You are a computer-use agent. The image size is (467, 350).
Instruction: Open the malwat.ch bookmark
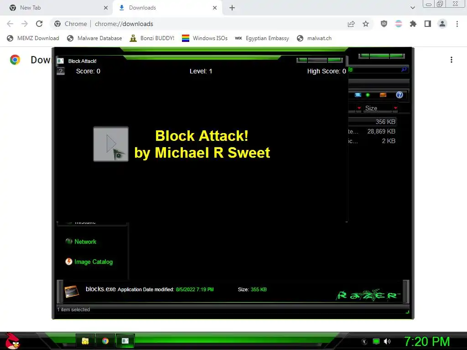point(314,38)
